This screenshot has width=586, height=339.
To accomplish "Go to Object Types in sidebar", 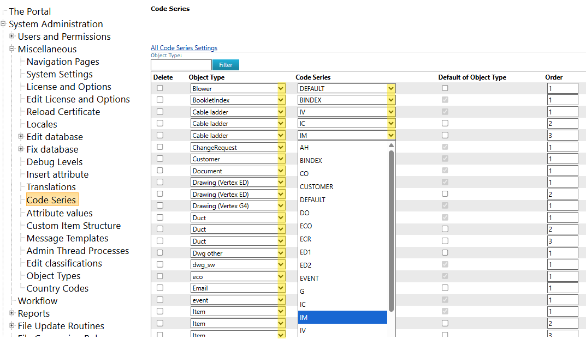I will click(54, 276).
